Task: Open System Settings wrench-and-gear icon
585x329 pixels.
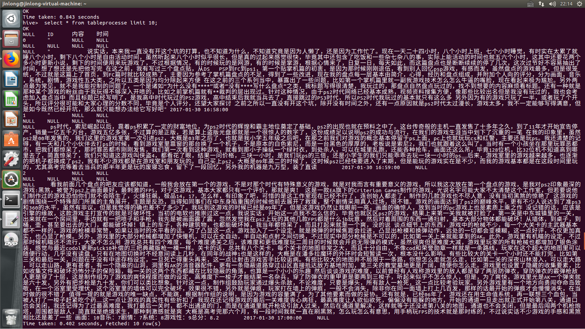Action: 11,159
